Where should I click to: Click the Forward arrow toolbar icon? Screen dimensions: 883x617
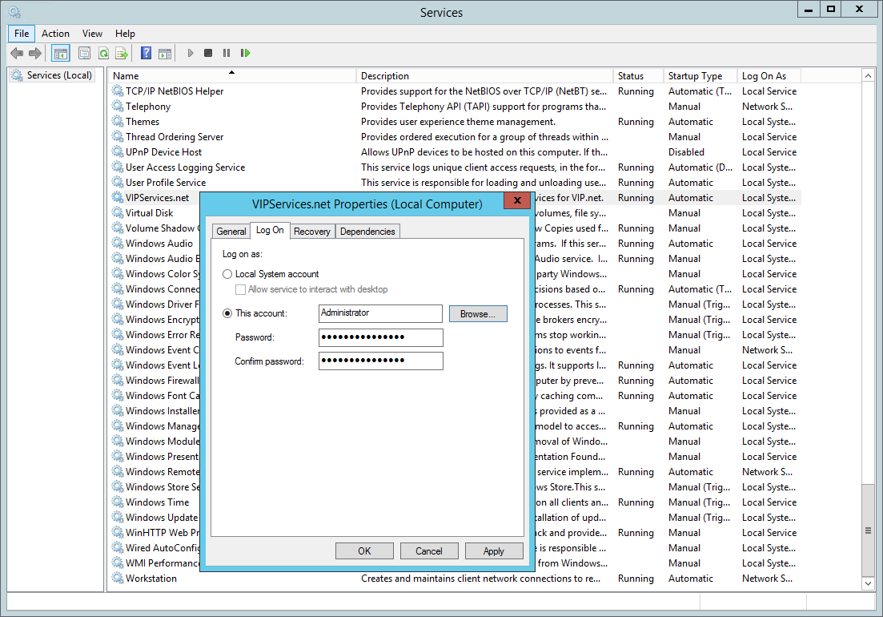tap(35, 54)
